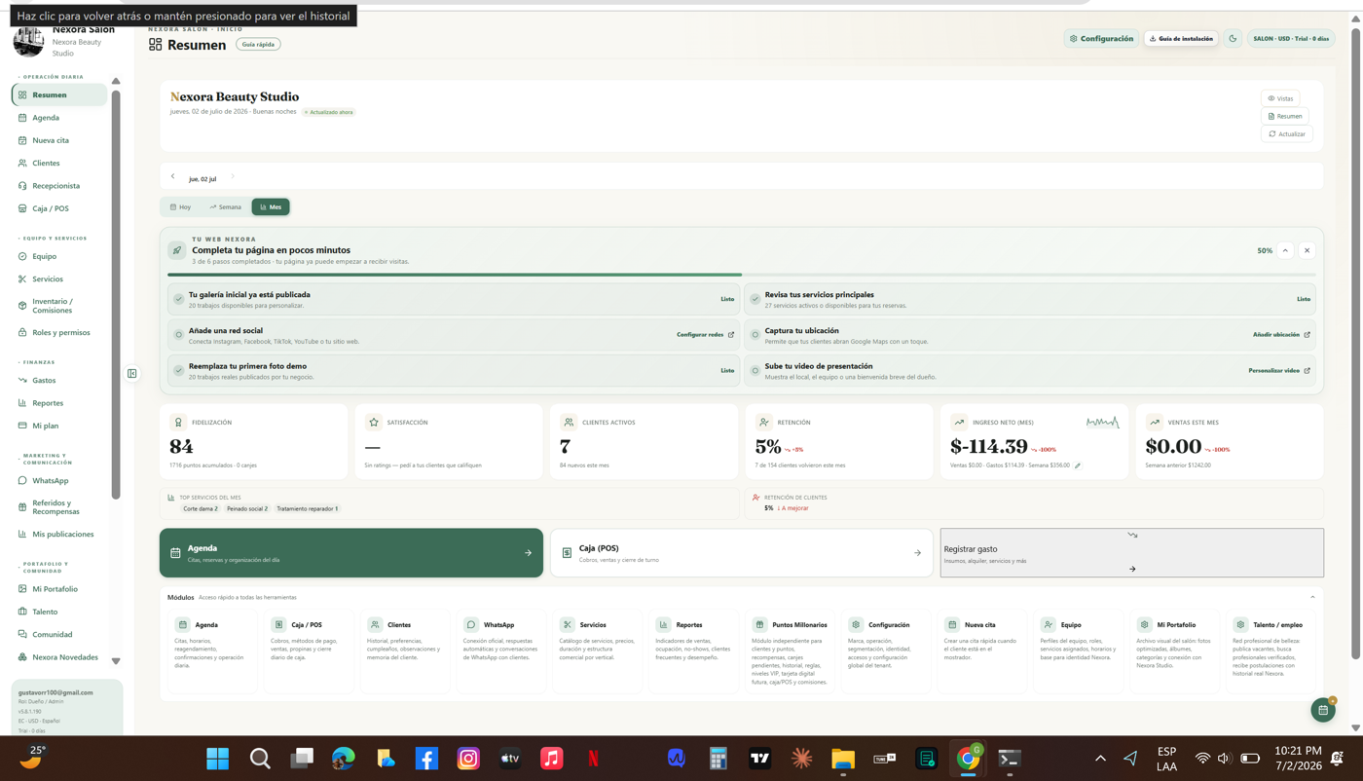This screenshot has height=781, width=1363.
Task: Open the large green Agenda shortcut card
Action: point(351,553)
